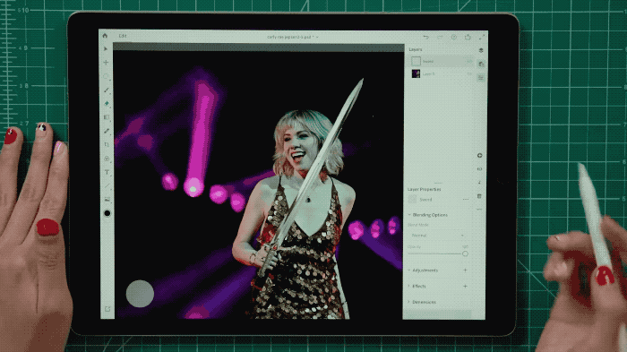The image size is (627, 352).
Task: Add a new adjustment with plus
Action: [465, 270]
